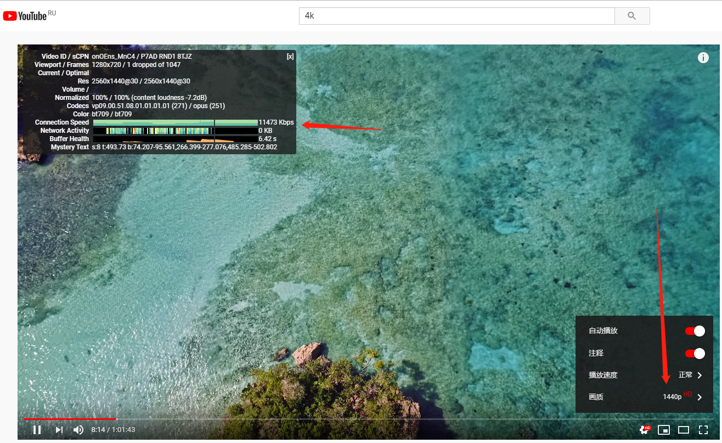
Task: Open the 播放速度 playback speed submenu
Action: tap(603, 375)
